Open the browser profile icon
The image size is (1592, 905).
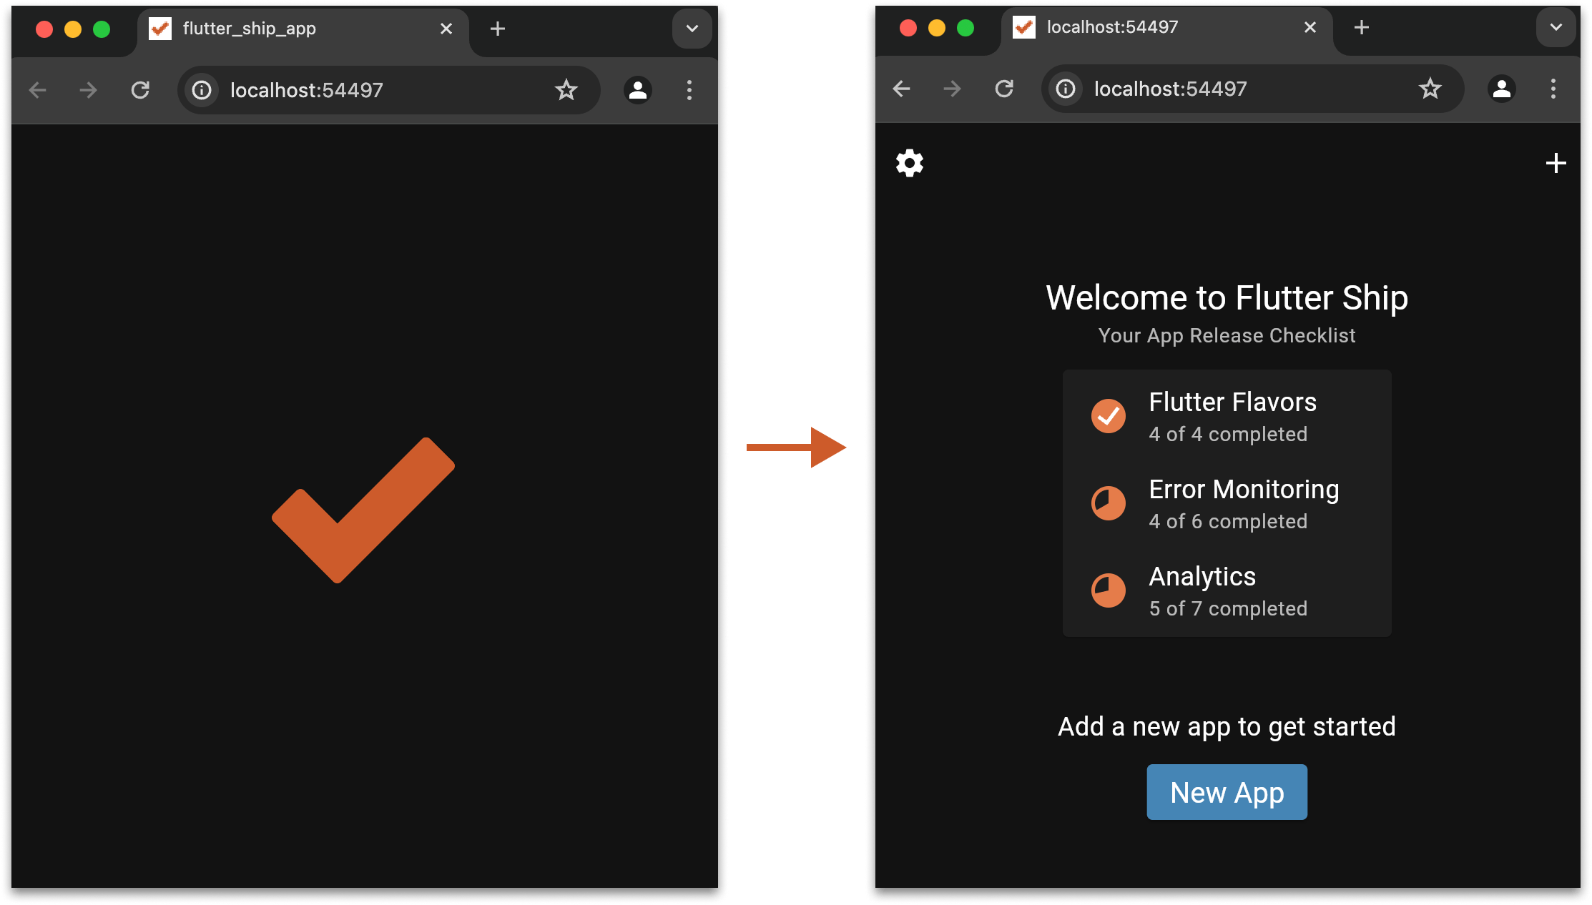[636, 90]
